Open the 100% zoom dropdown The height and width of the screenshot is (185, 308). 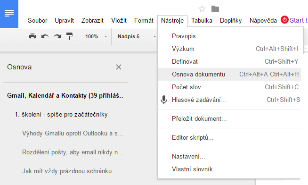click(96, 37)
